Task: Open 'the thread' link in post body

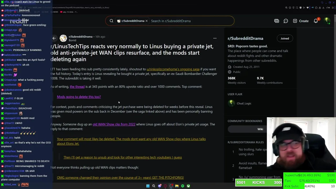Action: click(x=77, y=87)
